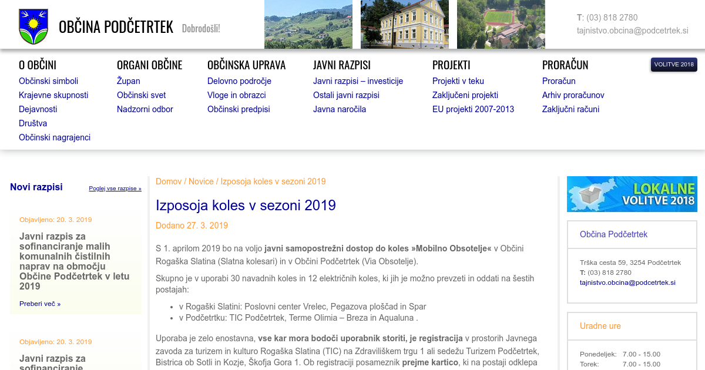Open the Lokalne Volitve 2018 banner
The image size is (705, 370).
(632, 194)
